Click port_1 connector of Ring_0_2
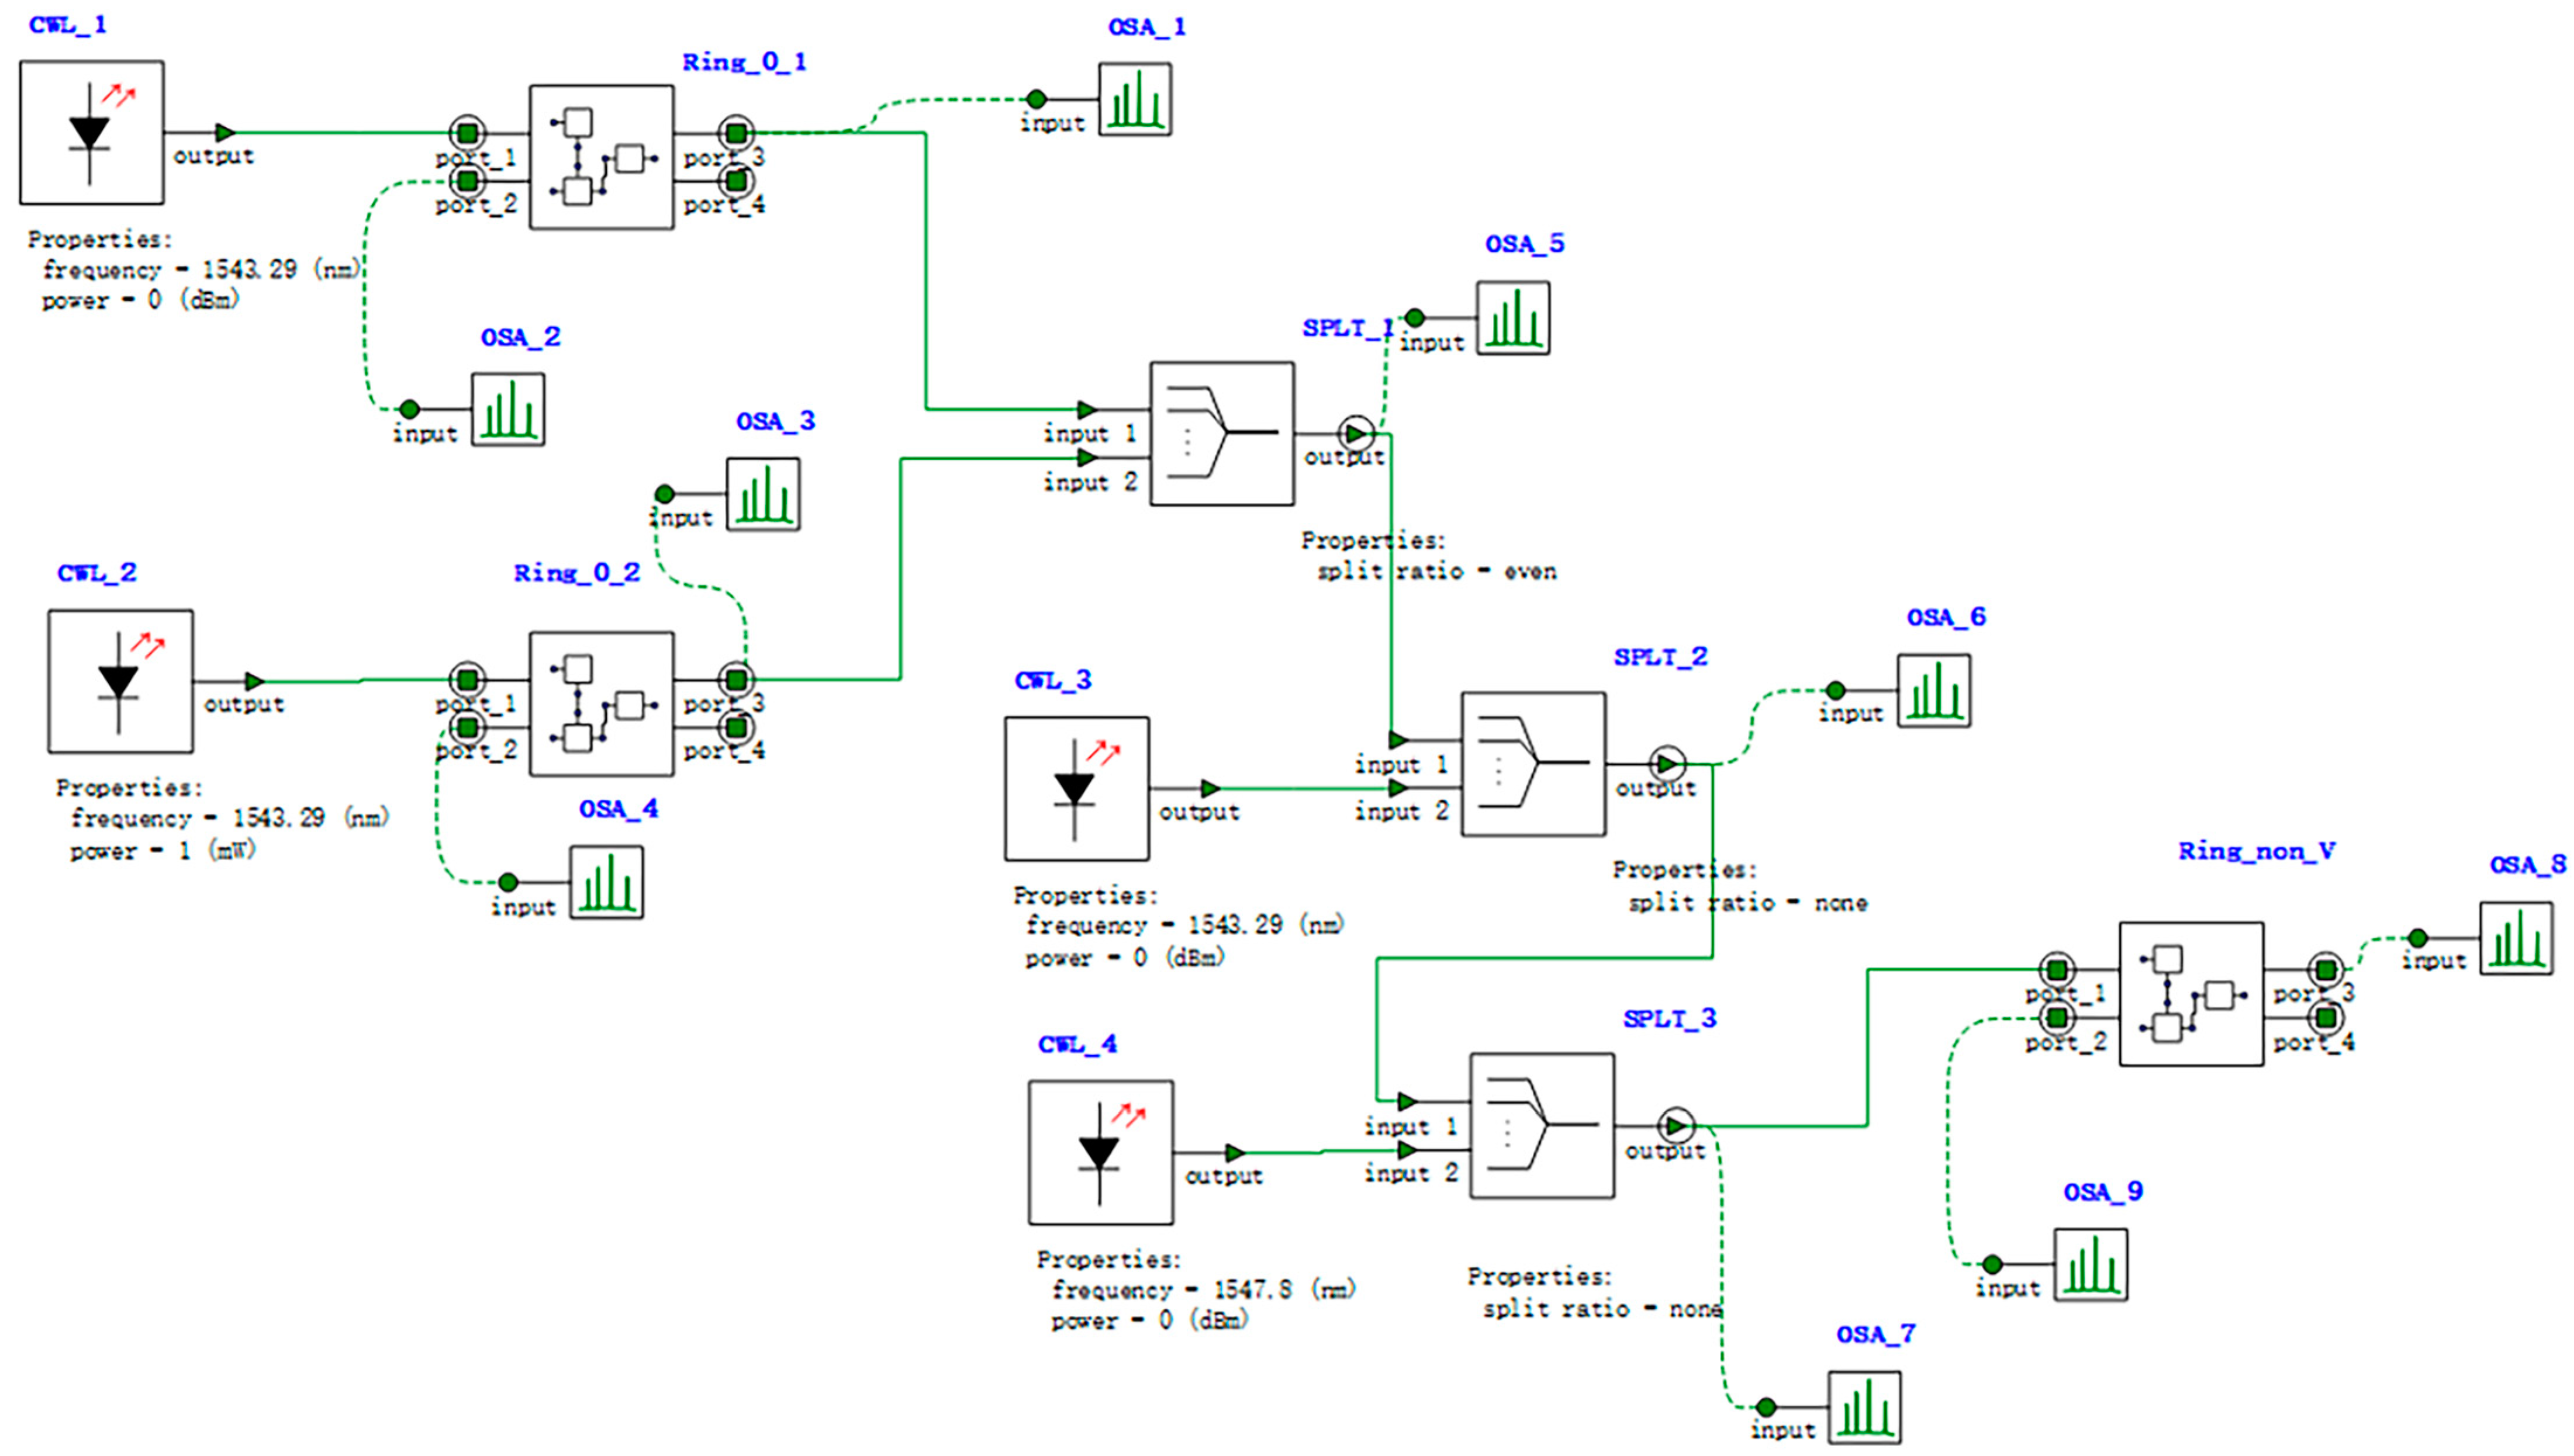 (467, 680)
